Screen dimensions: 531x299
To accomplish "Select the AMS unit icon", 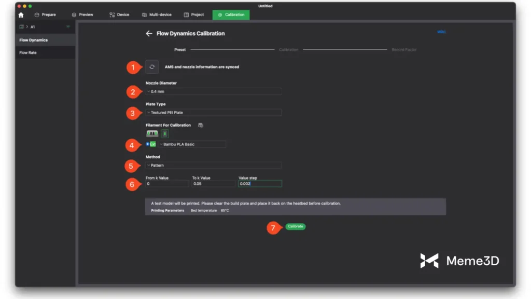I will (152, 134).
